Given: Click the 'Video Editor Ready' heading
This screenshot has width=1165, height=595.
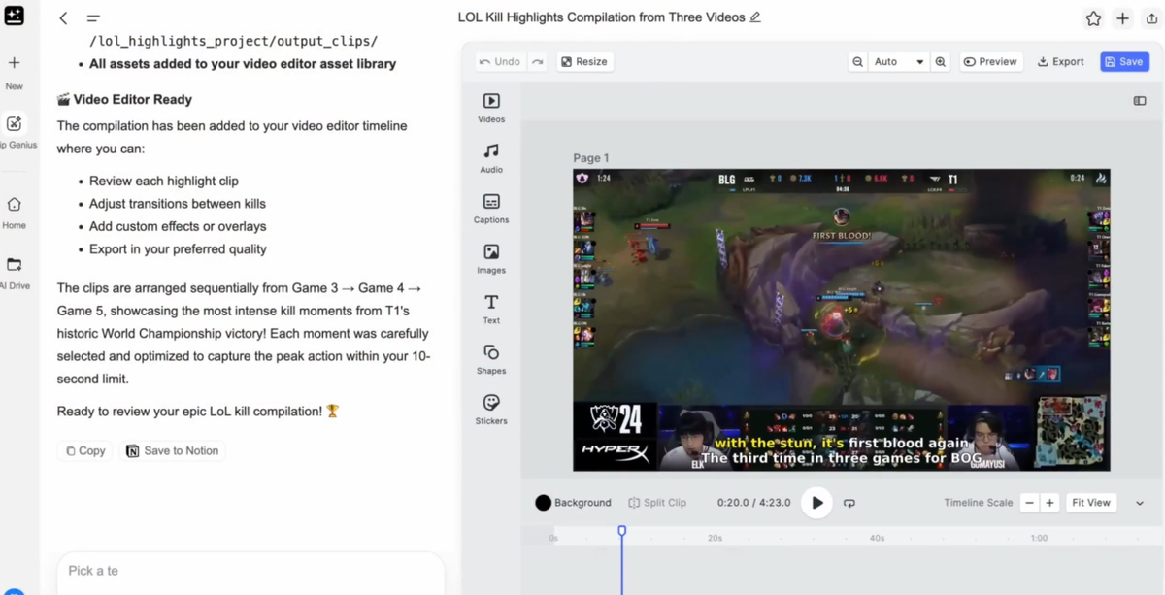Looking at the screenshot, I should click(x=132, y=99).
